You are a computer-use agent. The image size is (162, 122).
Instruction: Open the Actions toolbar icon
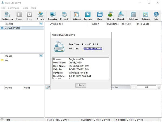click(x=77, y=16)
